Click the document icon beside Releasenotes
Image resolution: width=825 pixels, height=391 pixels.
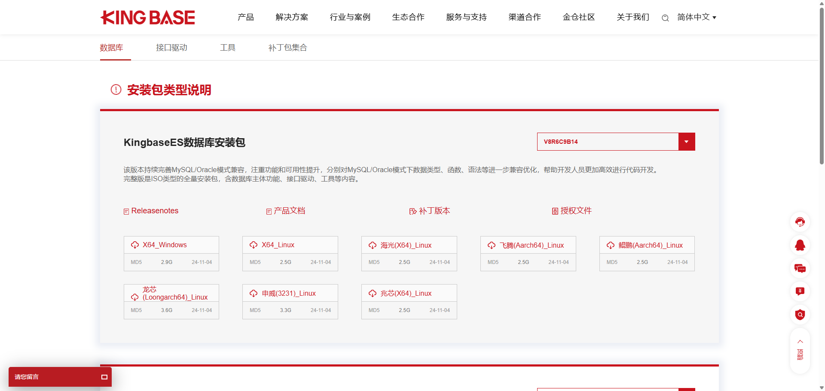(x=126, y=212)
